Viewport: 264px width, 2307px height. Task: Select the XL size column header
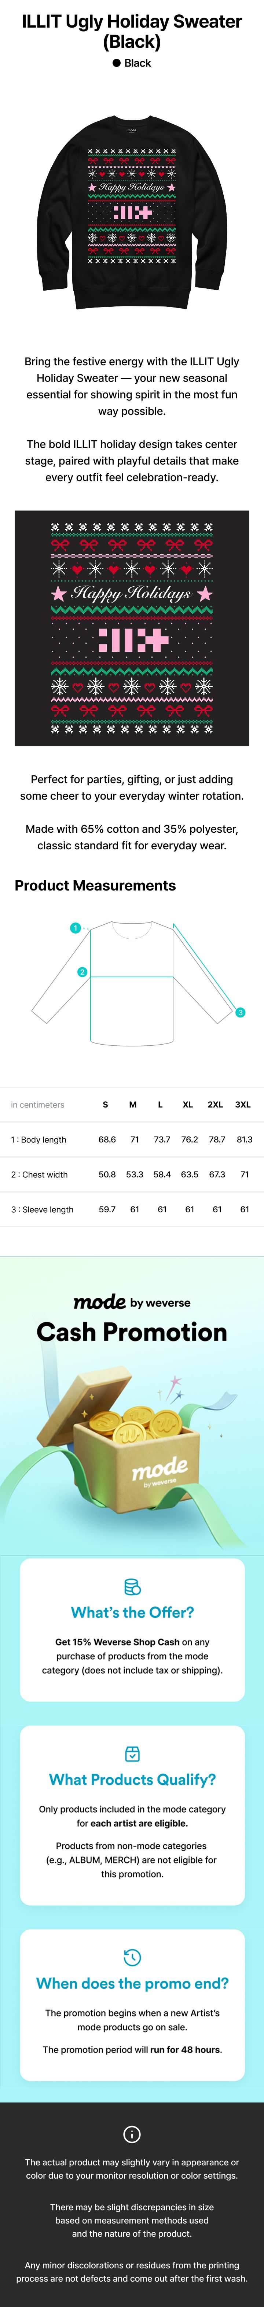tap(188, 1104)
